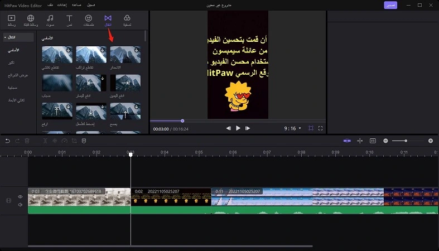
Task: Click the timeline horizontal scrollbar
Action: pos(170,246)
